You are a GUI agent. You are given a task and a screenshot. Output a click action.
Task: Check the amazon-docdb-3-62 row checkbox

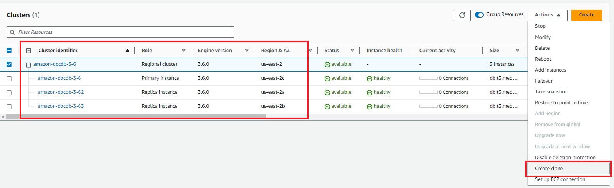[x=9, y=93]
